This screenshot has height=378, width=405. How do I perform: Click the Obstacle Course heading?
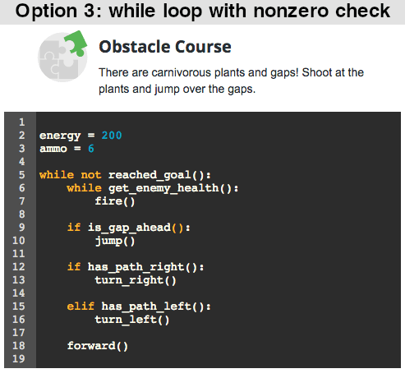pos(165,47)
